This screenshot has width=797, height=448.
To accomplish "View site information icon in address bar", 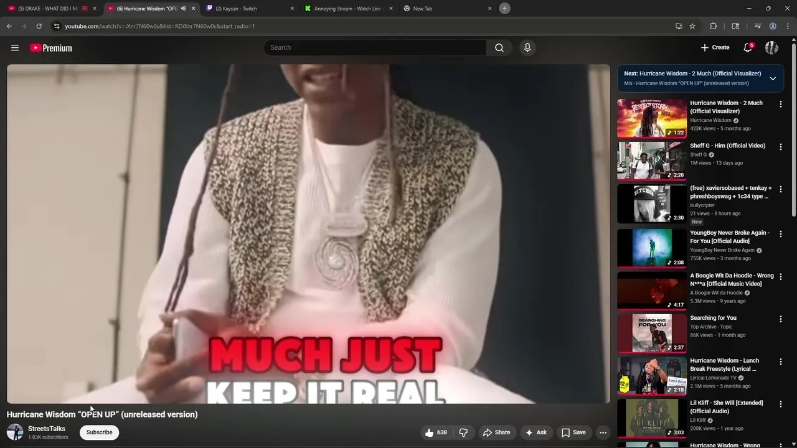I will point(57,26).
